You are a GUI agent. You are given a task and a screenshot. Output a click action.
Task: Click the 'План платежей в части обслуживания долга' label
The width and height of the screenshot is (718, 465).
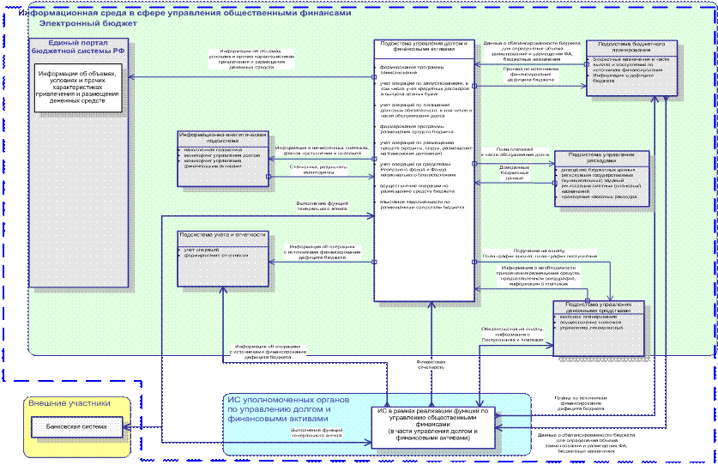pyautogui.click(x=515, y=151)
